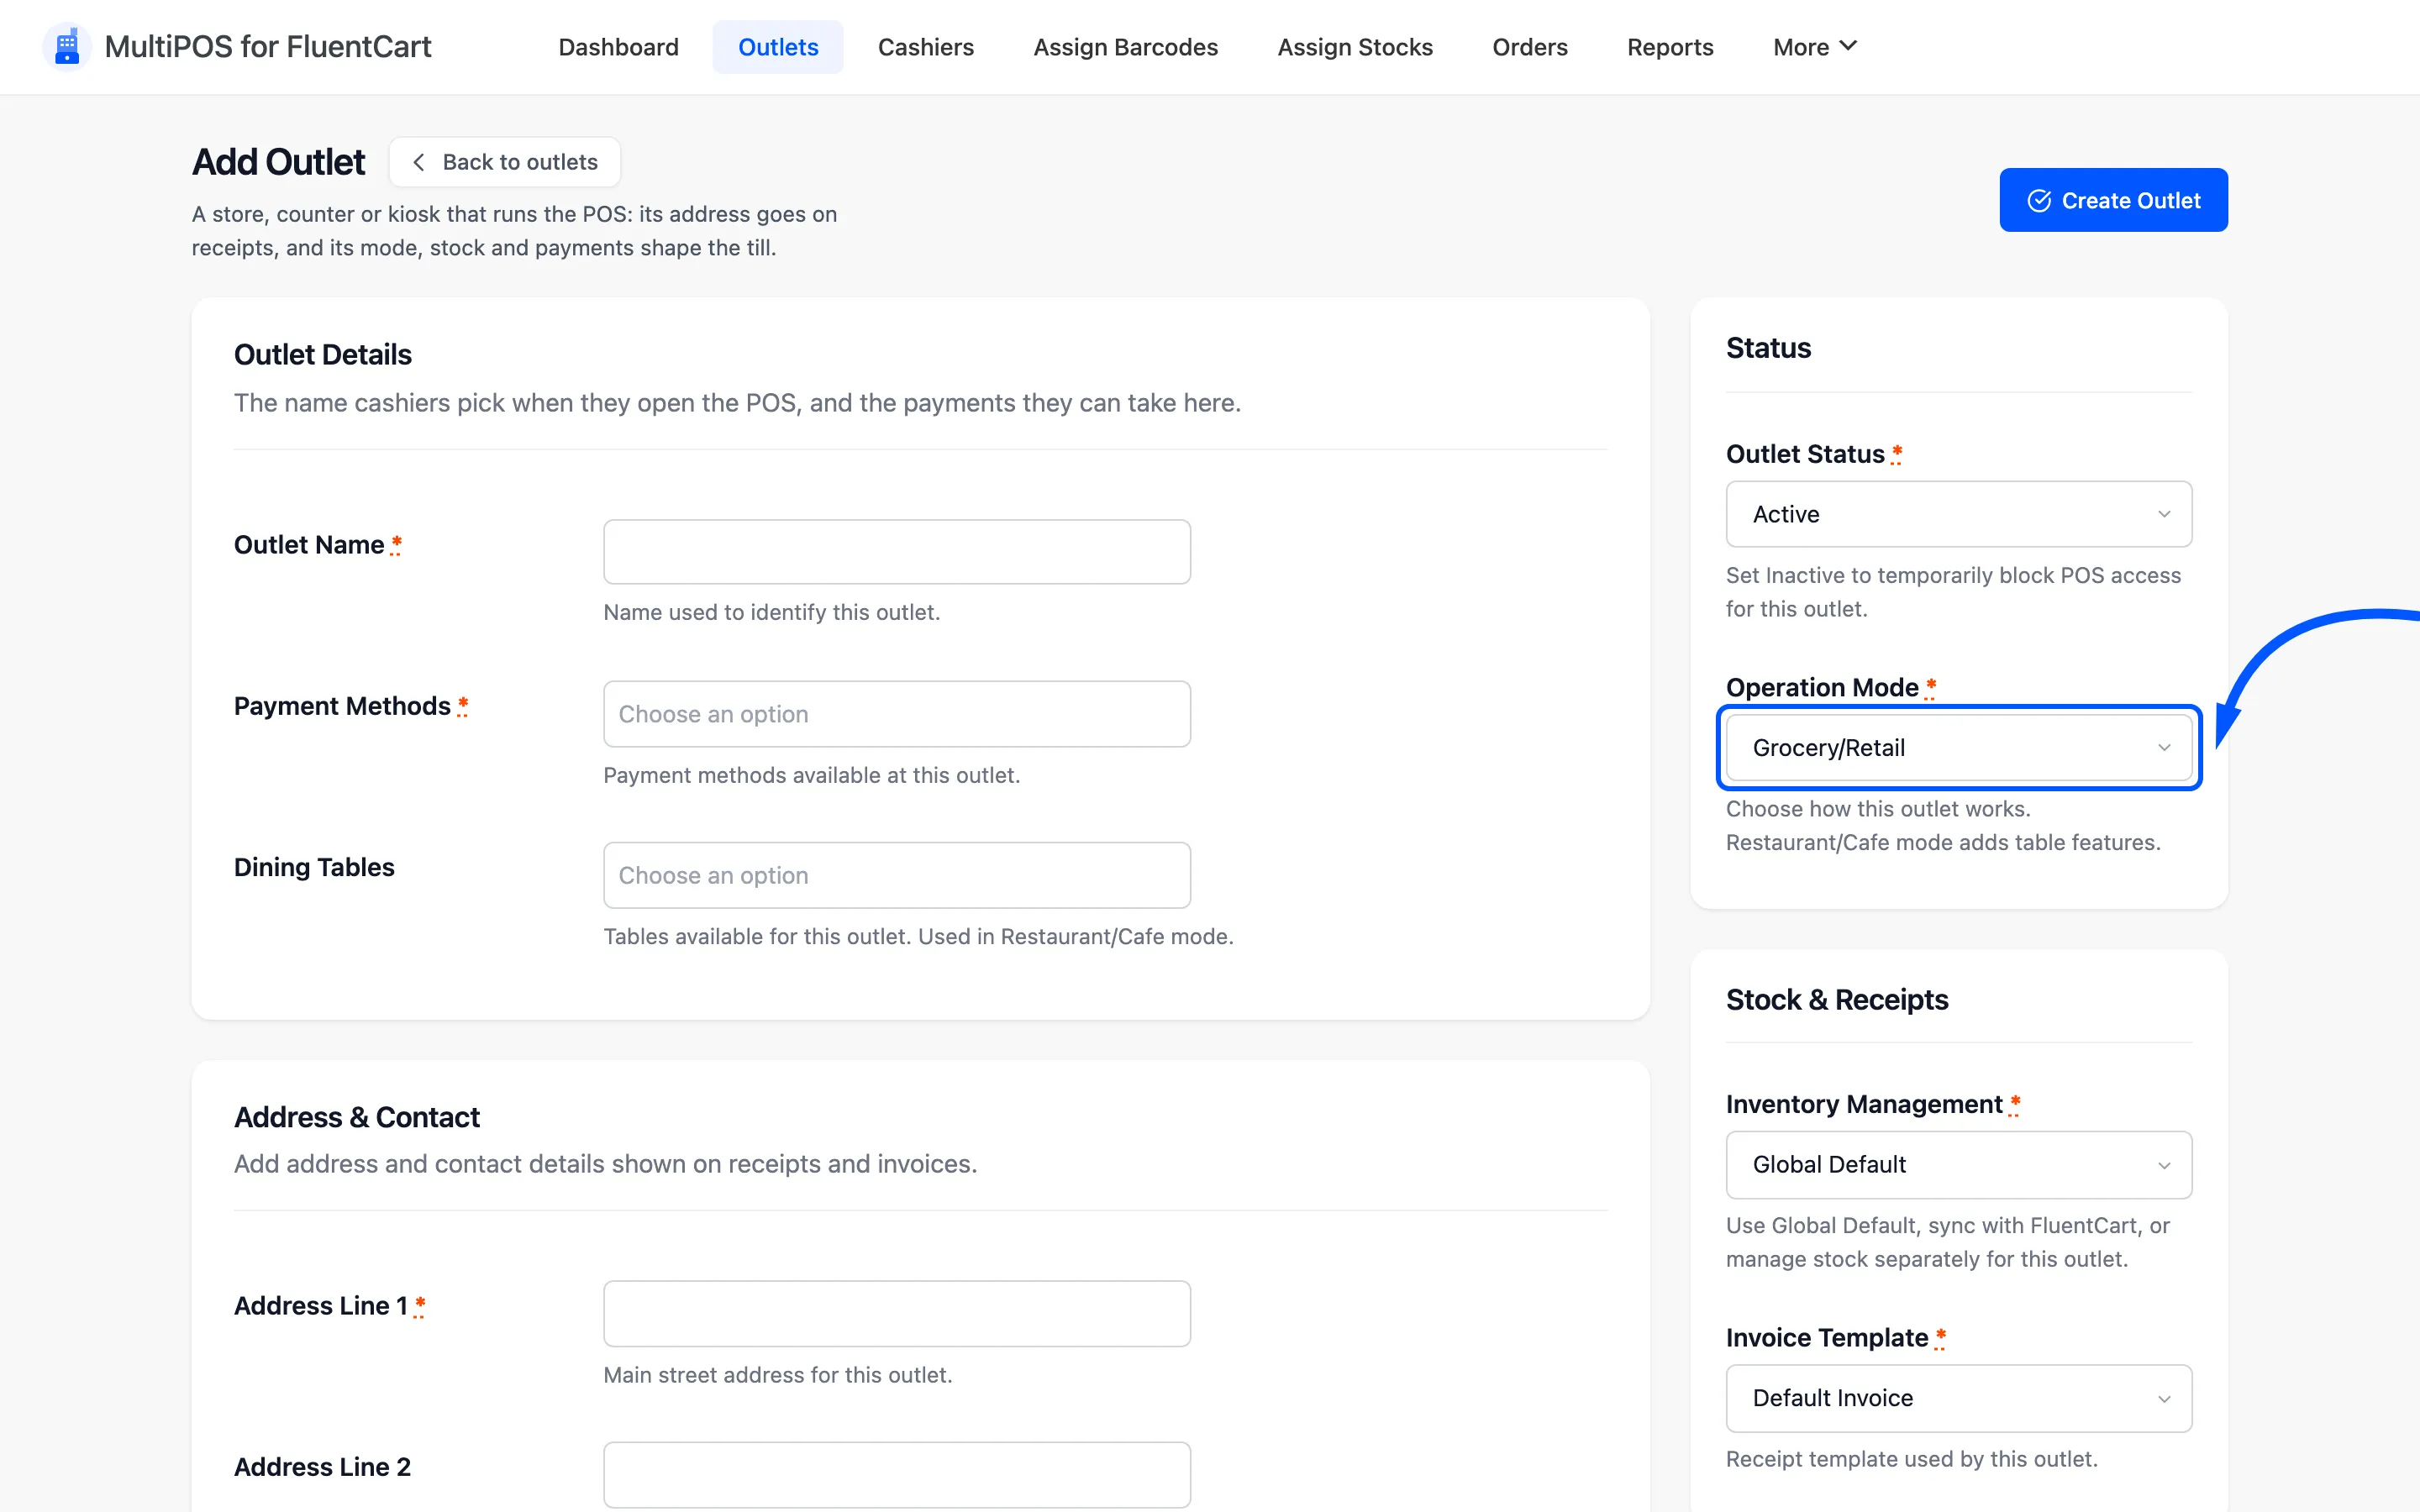This screenshot has width=2420, height=1512.
Task: Open the Assign Stocks page
Action: 1354,47
